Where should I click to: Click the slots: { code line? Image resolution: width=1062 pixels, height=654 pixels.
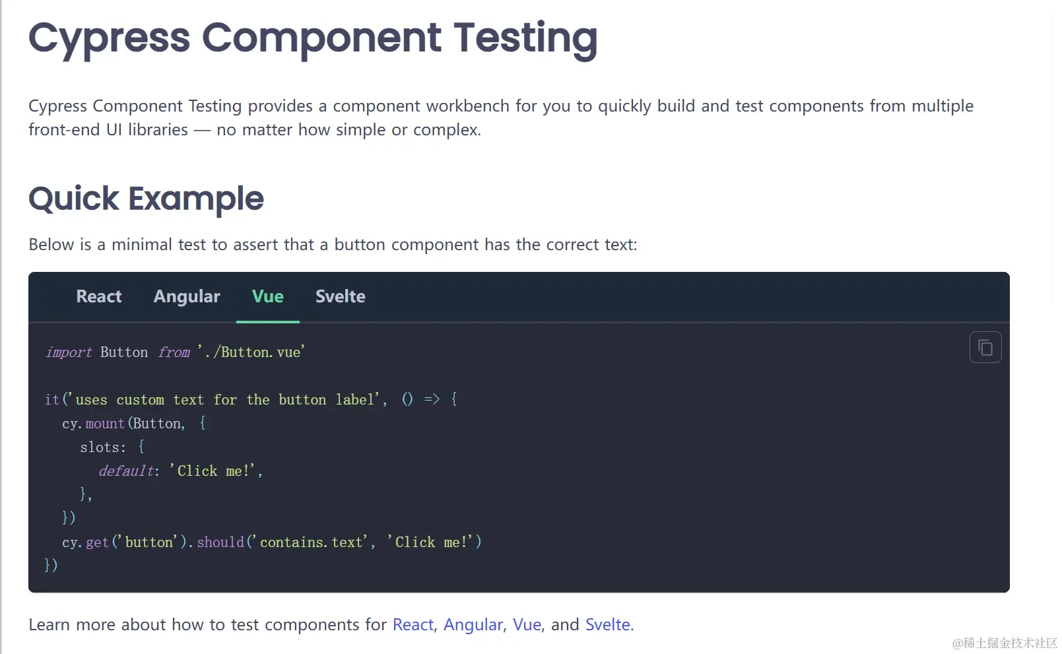point(112,447)
